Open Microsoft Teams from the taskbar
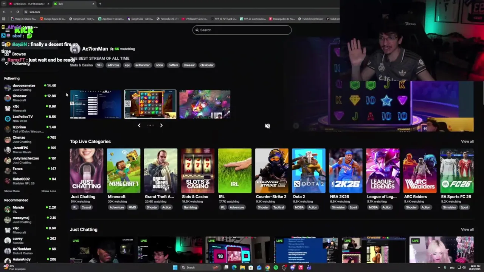 tap(309, 267)
